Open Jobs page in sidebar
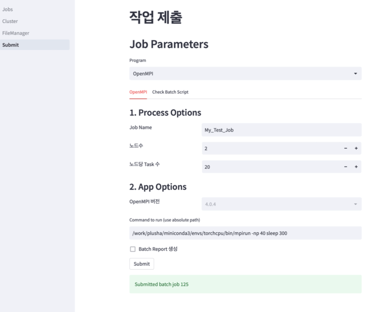 pos(7,9)
